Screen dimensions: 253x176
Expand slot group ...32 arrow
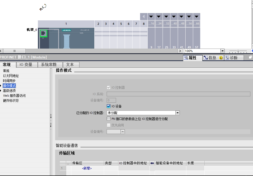point(166,16)
